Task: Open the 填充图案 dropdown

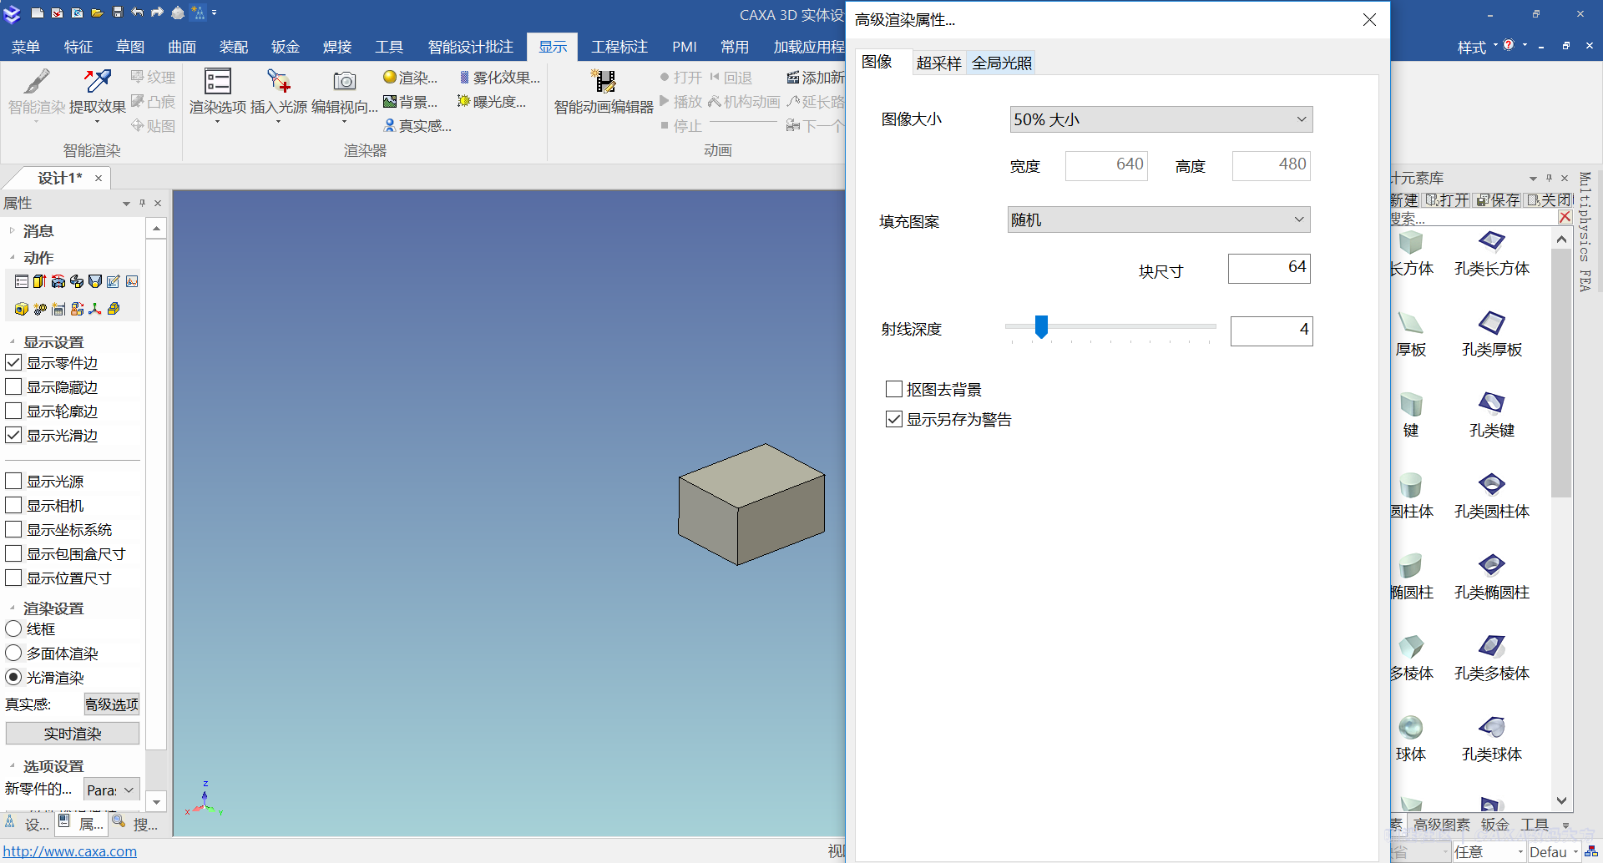Action: pyautogui.click(x=1159, y=220)
